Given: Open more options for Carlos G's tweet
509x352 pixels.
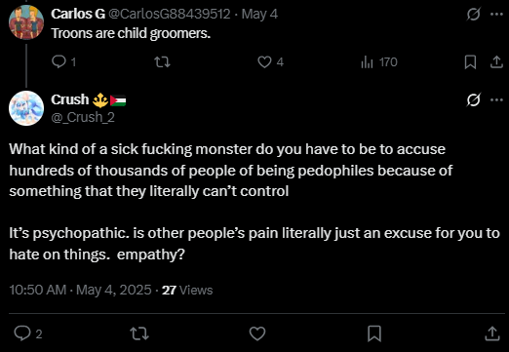Looking at the screenshot, I should [x=496, y=14].
